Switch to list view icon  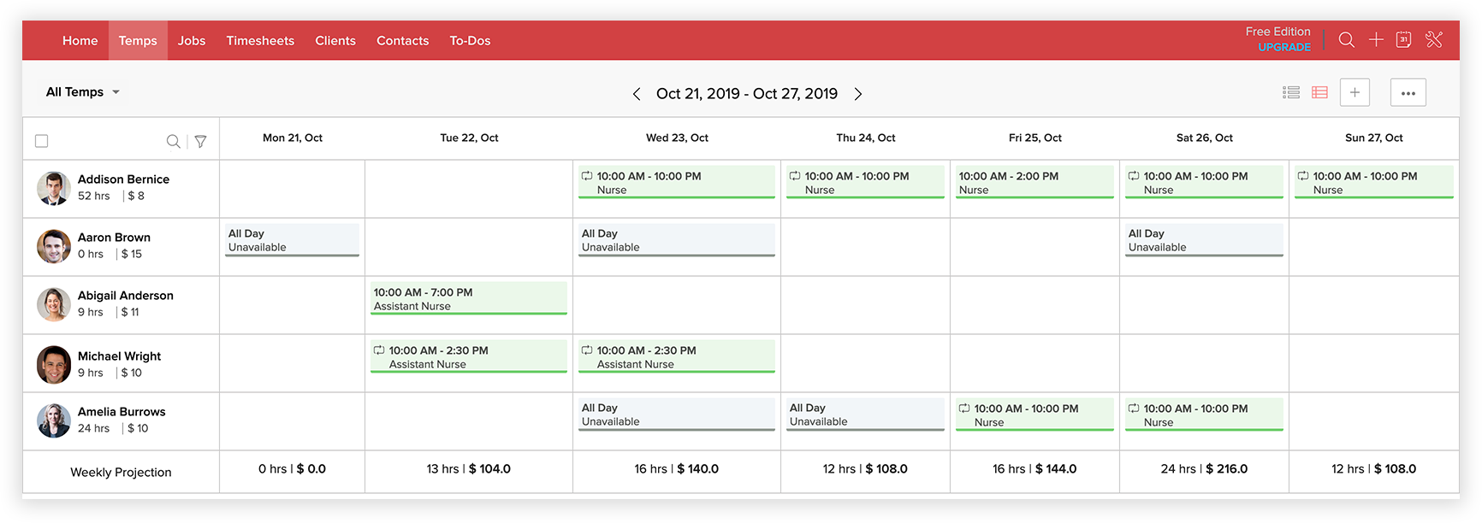coord(1291,92)
